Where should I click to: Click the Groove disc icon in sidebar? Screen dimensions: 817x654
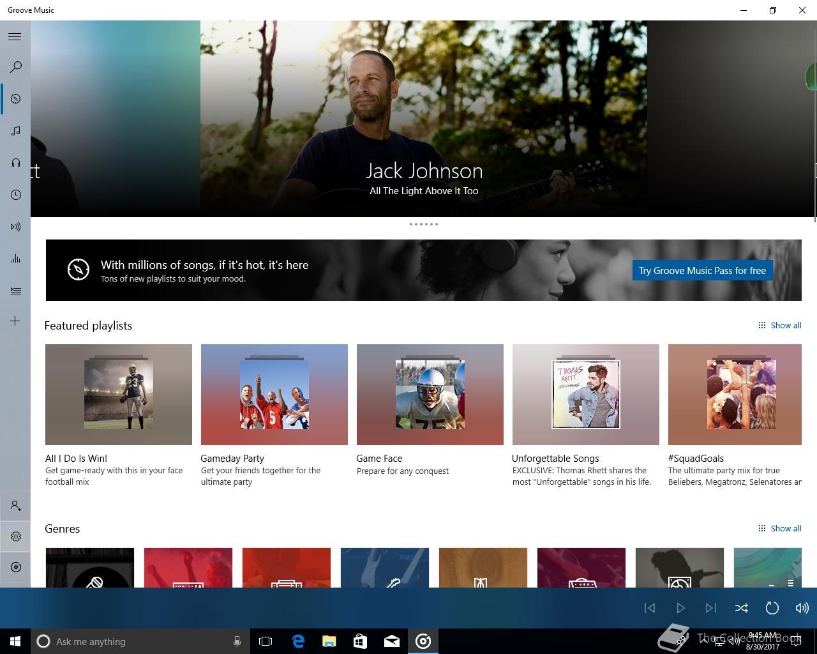[x=15, y=567]
